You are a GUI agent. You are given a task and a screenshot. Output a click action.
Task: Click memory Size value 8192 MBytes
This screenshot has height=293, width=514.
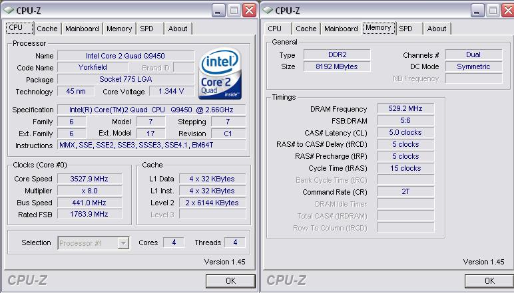pos(337,66)
